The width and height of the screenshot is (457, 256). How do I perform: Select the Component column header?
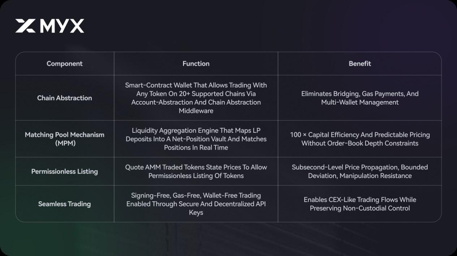click(x=65, y=64)
